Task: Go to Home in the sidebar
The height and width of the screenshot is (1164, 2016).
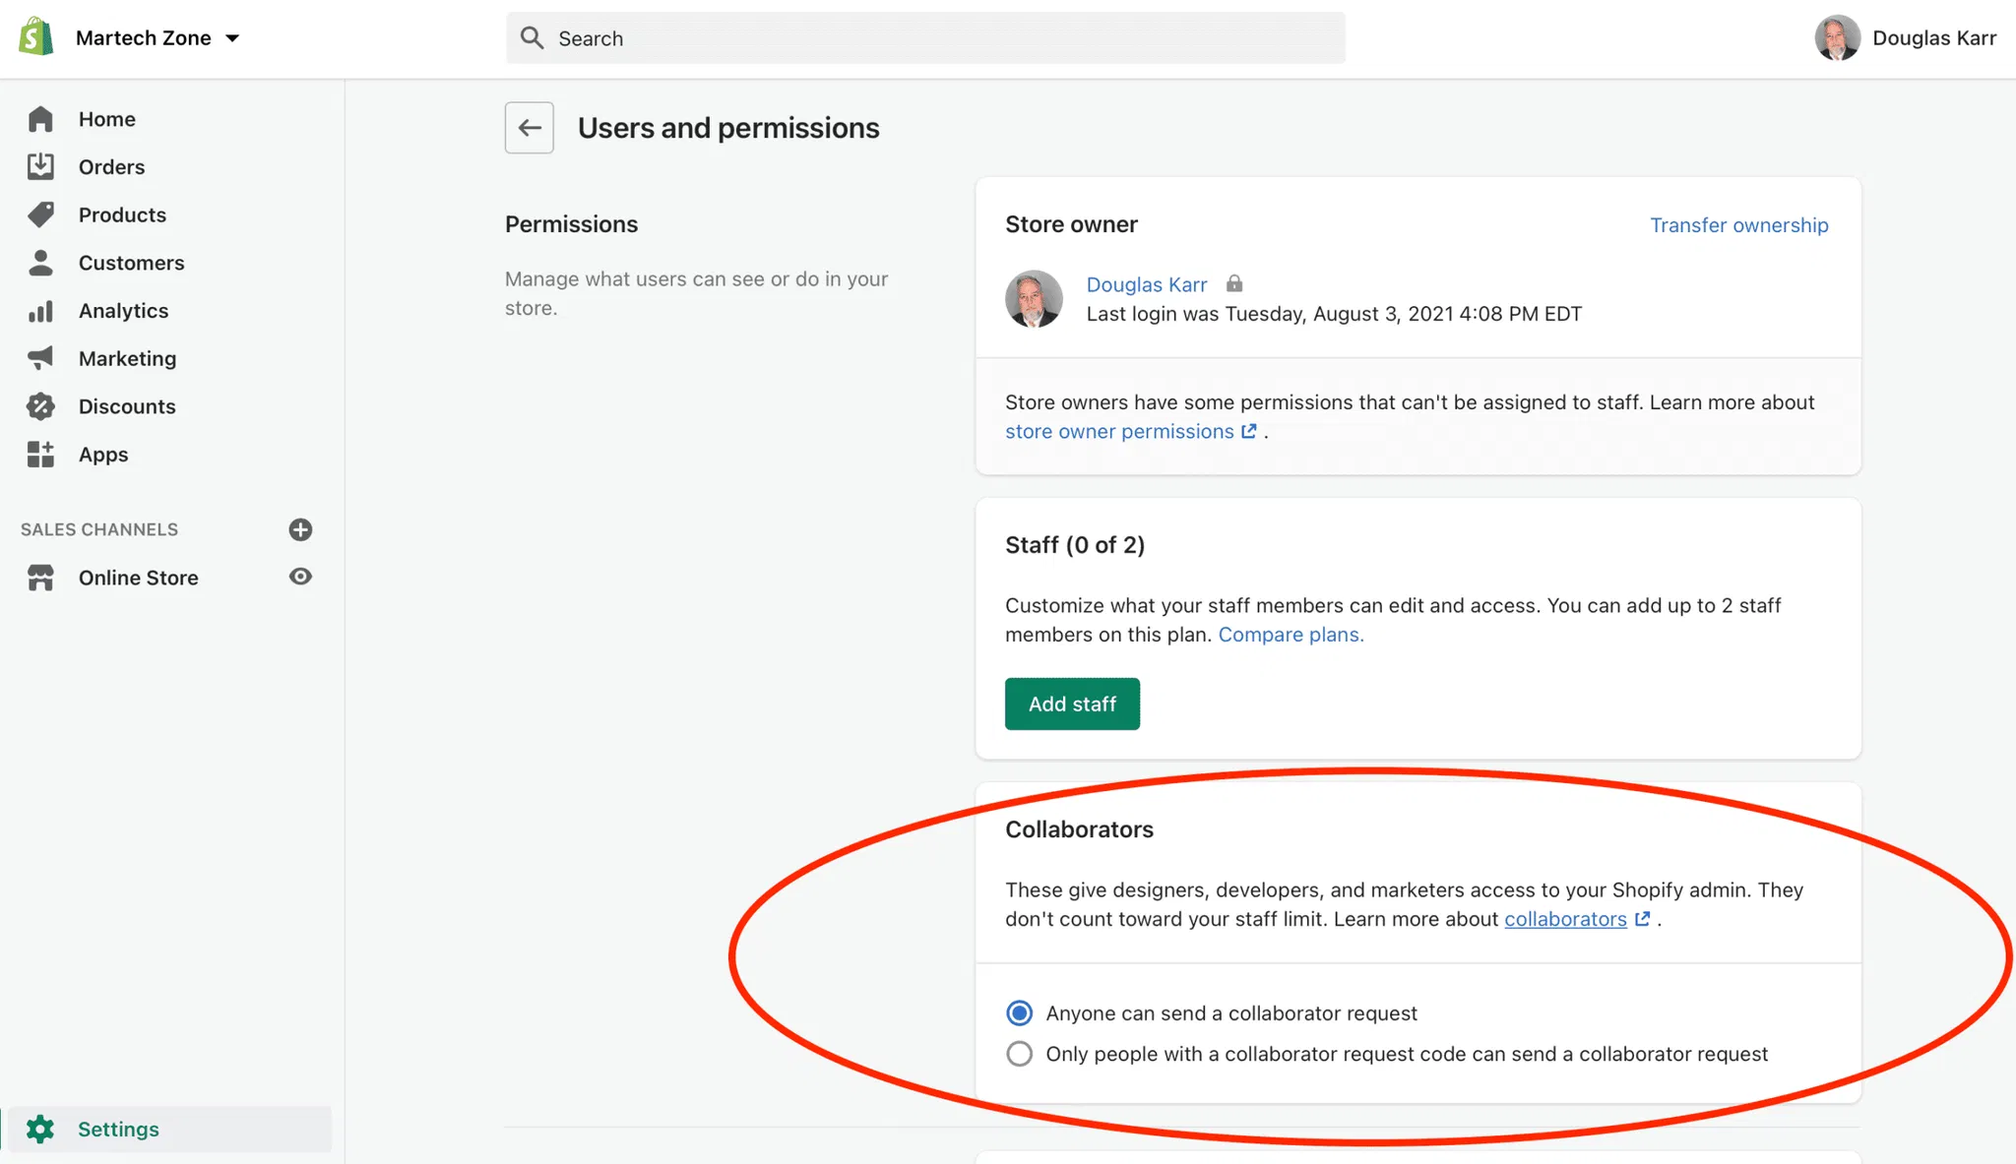Action: click(x=107, y=119)
